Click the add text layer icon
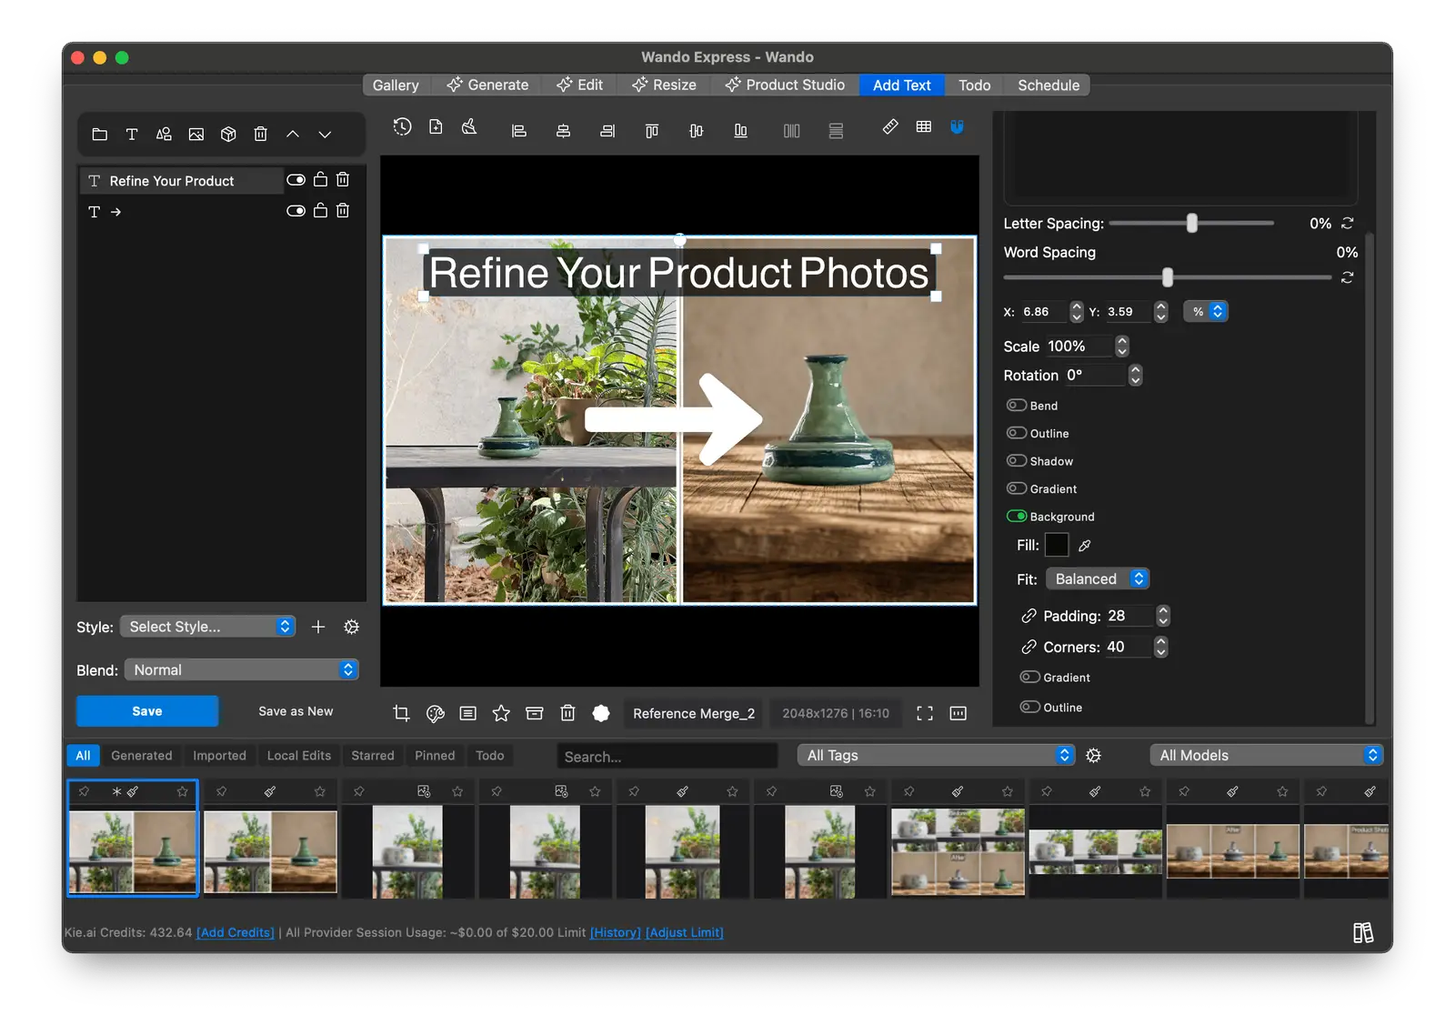 coord(132,135)
